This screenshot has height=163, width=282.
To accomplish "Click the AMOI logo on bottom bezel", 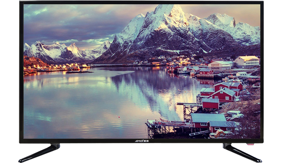I will coord(141,141).
